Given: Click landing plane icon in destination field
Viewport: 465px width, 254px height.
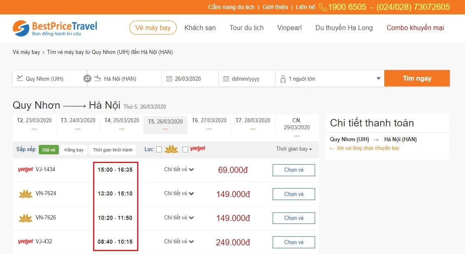Looking at the screenshot, I should tap(98, 78).
